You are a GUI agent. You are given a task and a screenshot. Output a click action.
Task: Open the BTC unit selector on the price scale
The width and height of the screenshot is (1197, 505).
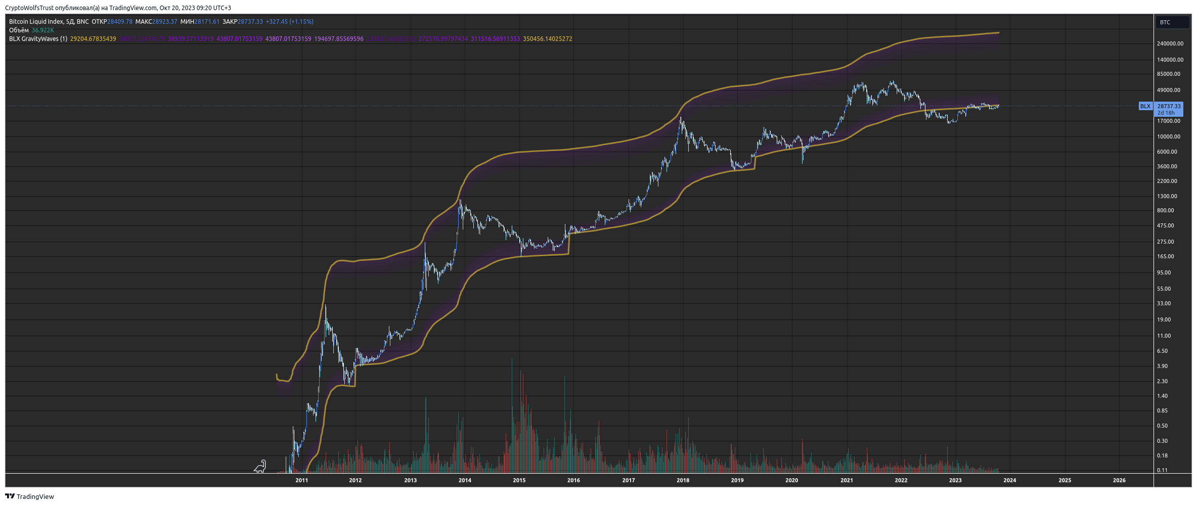click(1173, 22)
